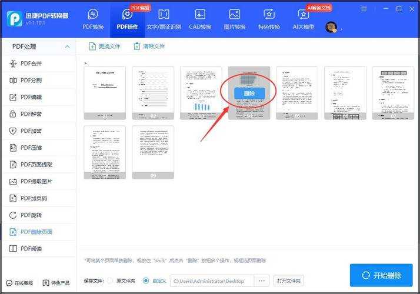Open the CAD转换 tab

point(200,19)
